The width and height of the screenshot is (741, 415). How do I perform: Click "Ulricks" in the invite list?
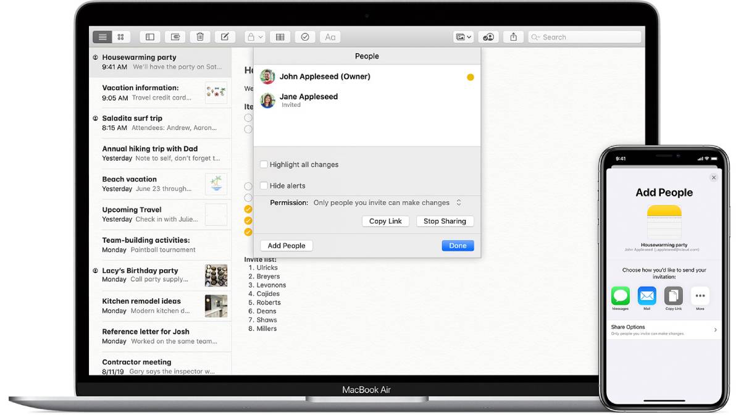click(x=267, y=268)
